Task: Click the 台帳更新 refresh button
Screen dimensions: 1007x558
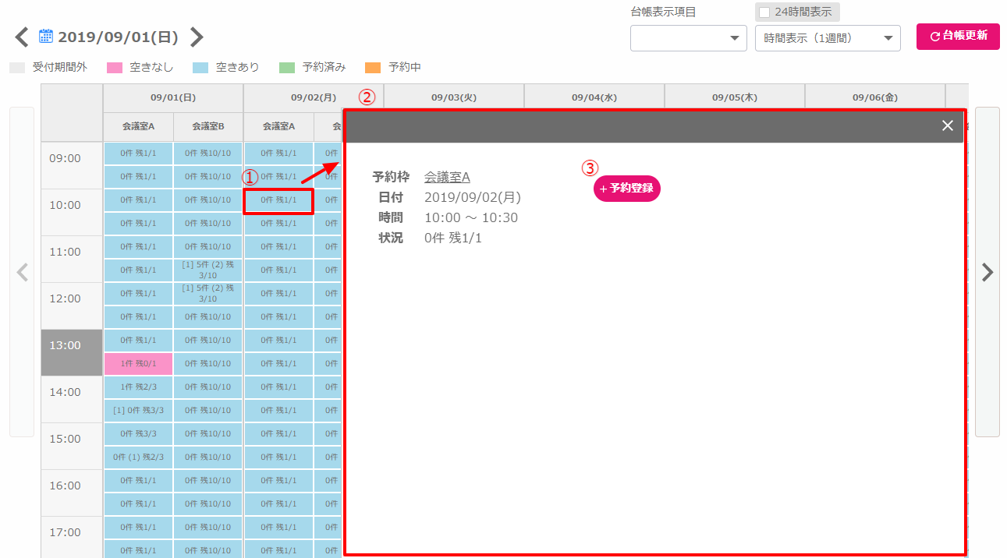Action: (x=957, y=36)
